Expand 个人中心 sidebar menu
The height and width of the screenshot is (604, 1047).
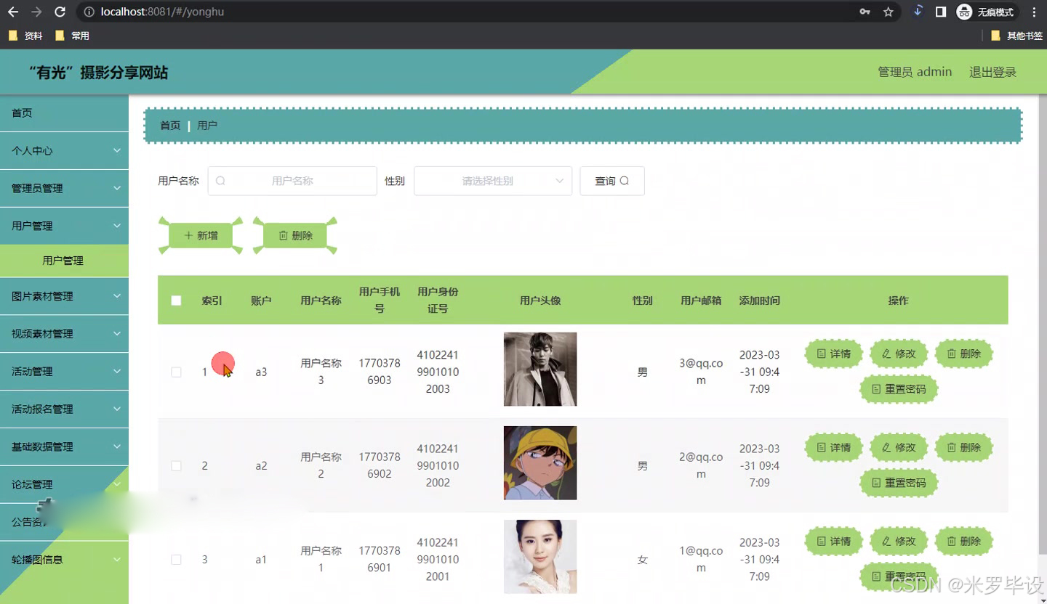coord(64,150)
